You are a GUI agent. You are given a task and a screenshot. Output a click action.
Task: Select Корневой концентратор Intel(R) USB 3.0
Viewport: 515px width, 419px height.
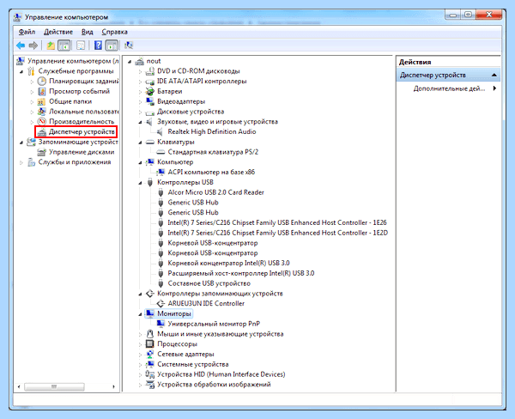click(228, 264)
